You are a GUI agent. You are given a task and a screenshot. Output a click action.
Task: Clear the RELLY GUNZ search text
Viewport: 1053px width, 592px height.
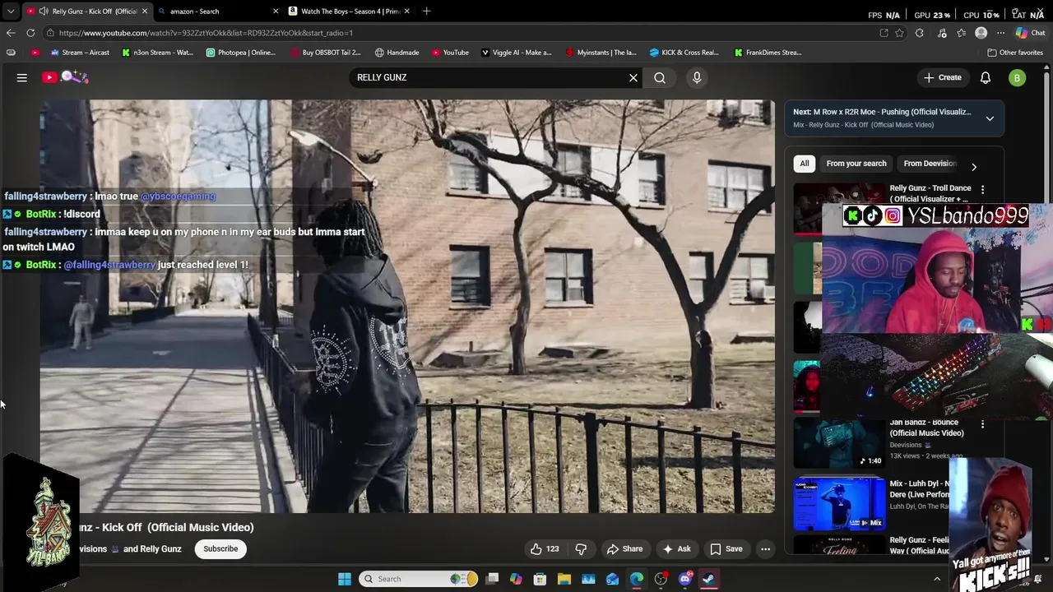coord(633,77)
